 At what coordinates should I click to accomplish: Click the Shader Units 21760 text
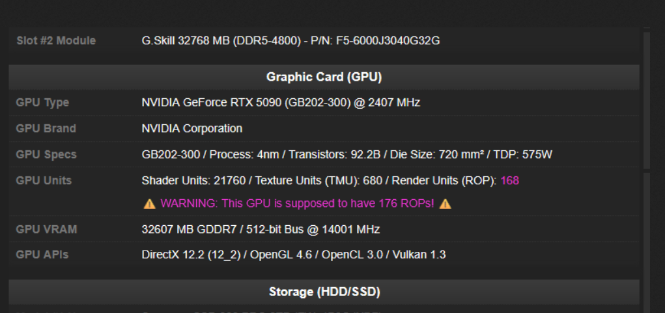pos(193,181)
